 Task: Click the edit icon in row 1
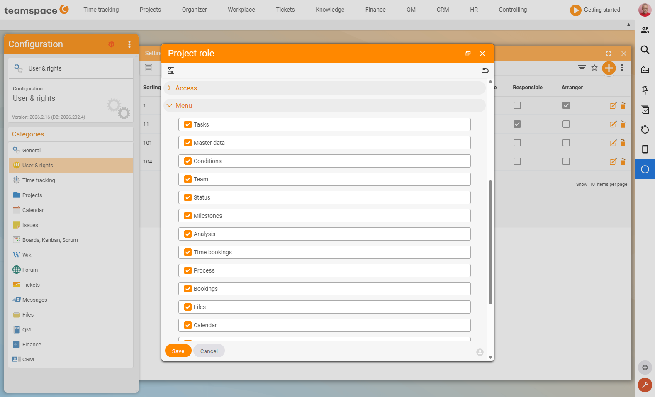tap(613, 106)
